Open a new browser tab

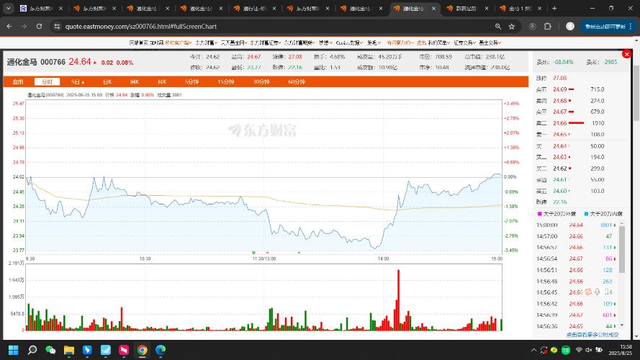pyautogui.click(x=554, y=8)
